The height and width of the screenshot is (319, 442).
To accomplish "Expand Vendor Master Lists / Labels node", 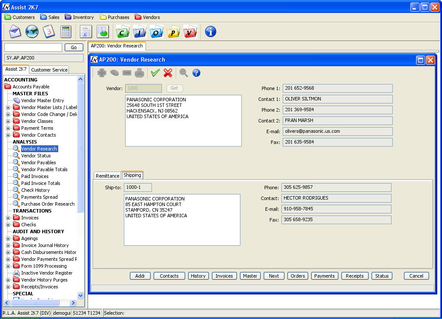I will coord(8,107).
